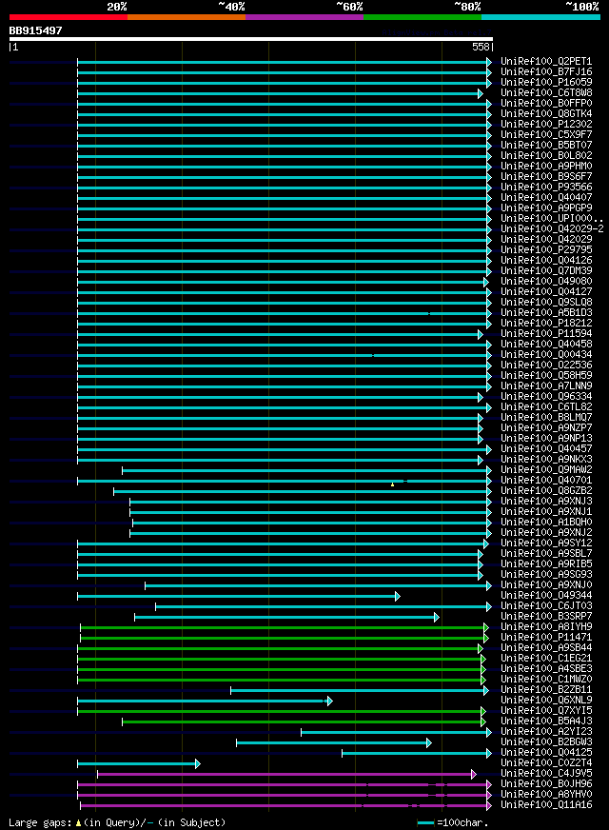
Task: Open the UniRef100_Q8GTK4 entry
Action: pos(546,114)
